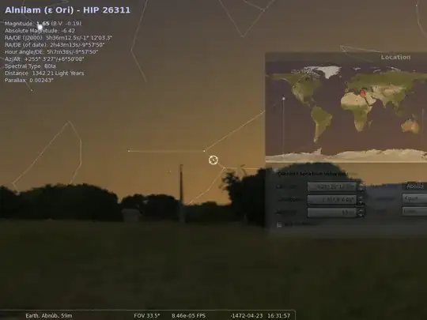Click the altitude input field
427x320 pixels.
(332, 213)
